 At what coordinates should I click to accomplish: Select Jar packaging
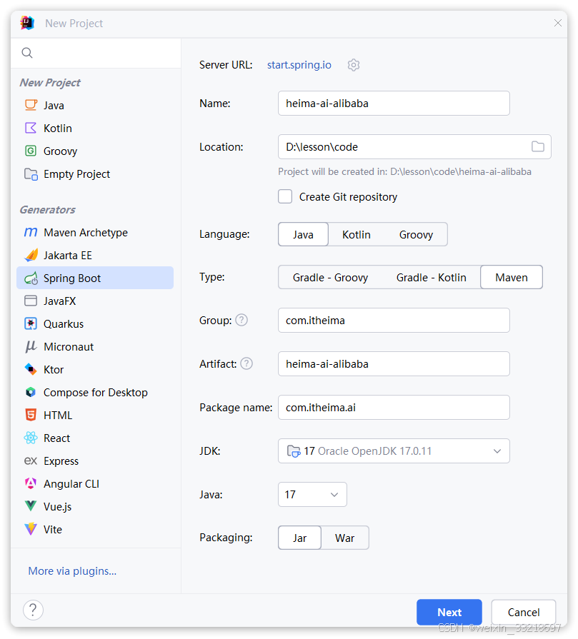[300, 538]
